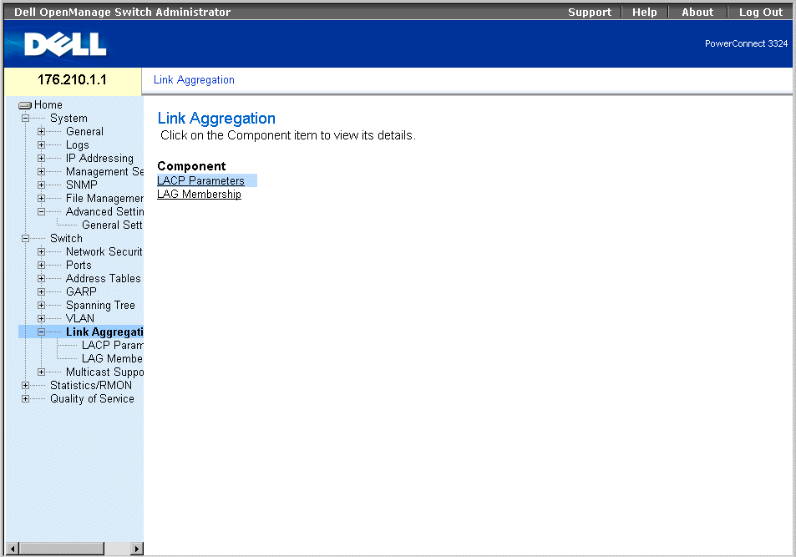
Task: Select IP Addressing tree item
Action: [99, 159]
